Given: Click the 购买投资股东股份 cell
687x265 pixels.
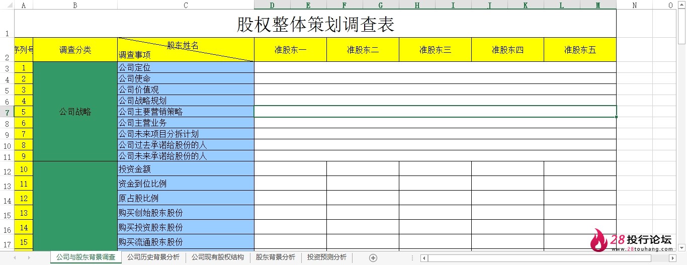Looking at the screenshot, I should (x=186, y=227).
